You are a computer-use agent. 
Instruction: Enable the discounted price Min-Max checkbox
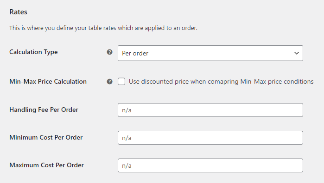(121, 81)
